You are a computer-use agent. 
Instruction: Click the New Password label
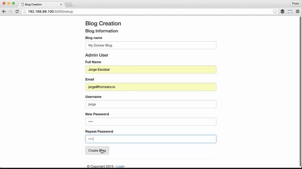click(x=97, y=114)
